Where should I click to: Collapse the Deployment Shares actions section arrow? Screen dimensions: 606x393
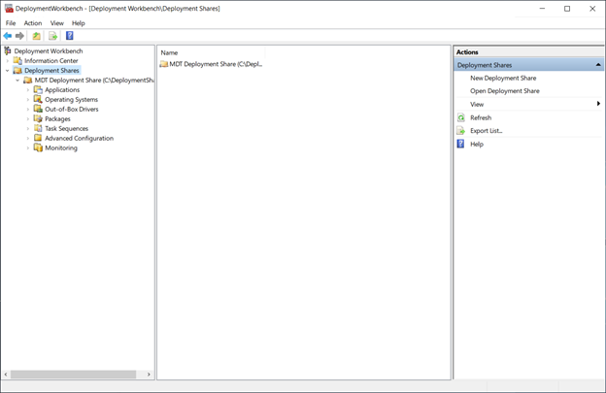coord(598,65)
